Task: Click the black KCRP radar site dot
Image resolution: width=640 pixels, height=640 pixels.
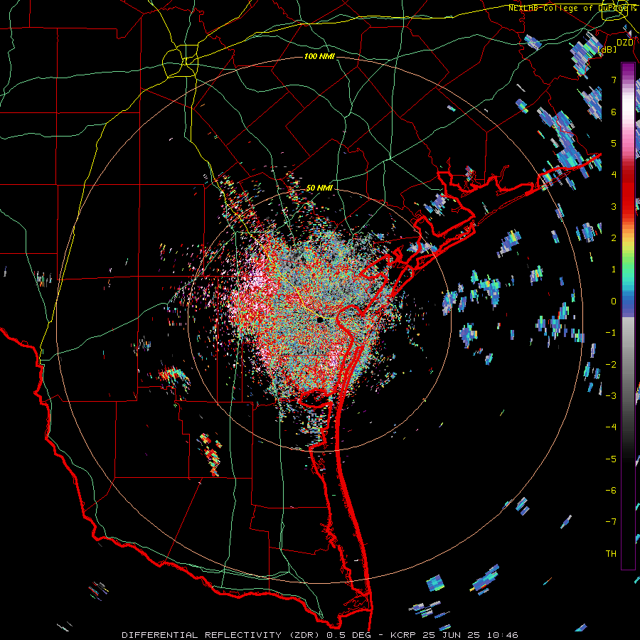Action: coord(320,319)
